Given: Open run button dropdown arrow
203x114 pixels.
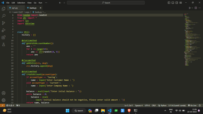Looking at the screenshot, I should pos(192,8).
